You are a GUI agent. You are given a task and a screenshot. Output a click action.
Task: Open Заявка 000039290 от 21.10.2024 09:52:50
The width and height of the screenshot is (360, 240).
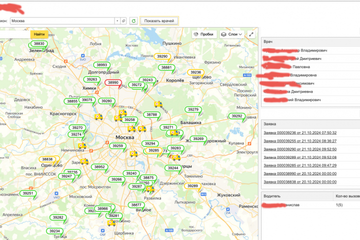pos(300,149)
